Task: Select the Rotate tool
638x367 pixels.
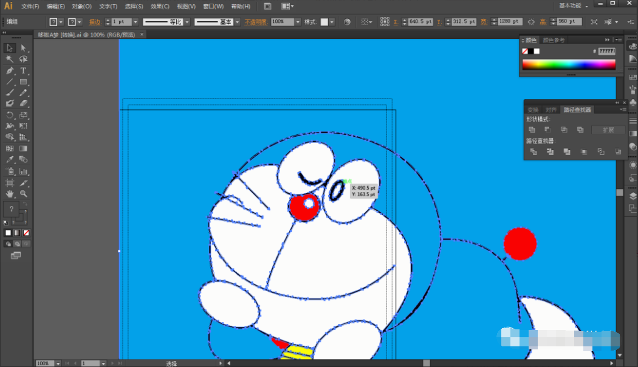Action: point(9,115)
